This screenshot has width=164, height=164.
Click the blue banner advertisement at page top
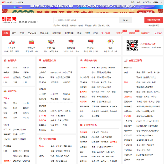click(82, 7)
